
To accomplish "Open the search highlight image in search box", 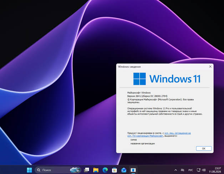I will coord(75,170).
